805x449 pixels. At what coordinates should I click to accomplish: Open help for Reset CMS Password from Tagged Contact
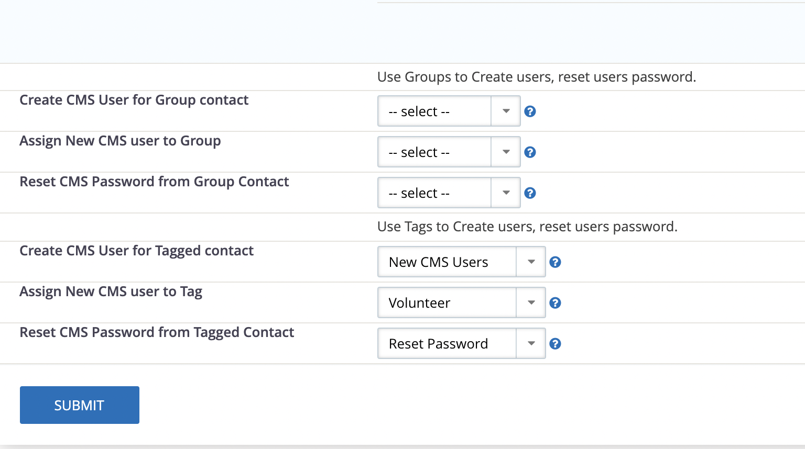[555, 343]
